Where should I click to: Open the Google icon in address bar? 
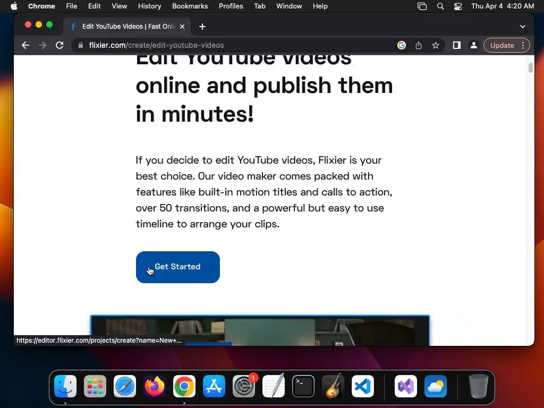pos(402,45)
